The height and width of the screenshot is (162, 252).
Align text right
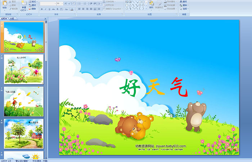click(x=87, y=9)
